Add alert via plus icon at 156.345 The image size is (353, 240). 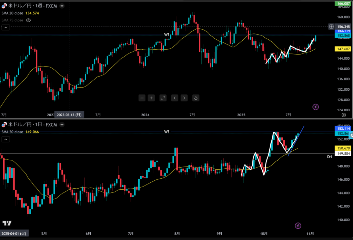click(x=331, y=26)
